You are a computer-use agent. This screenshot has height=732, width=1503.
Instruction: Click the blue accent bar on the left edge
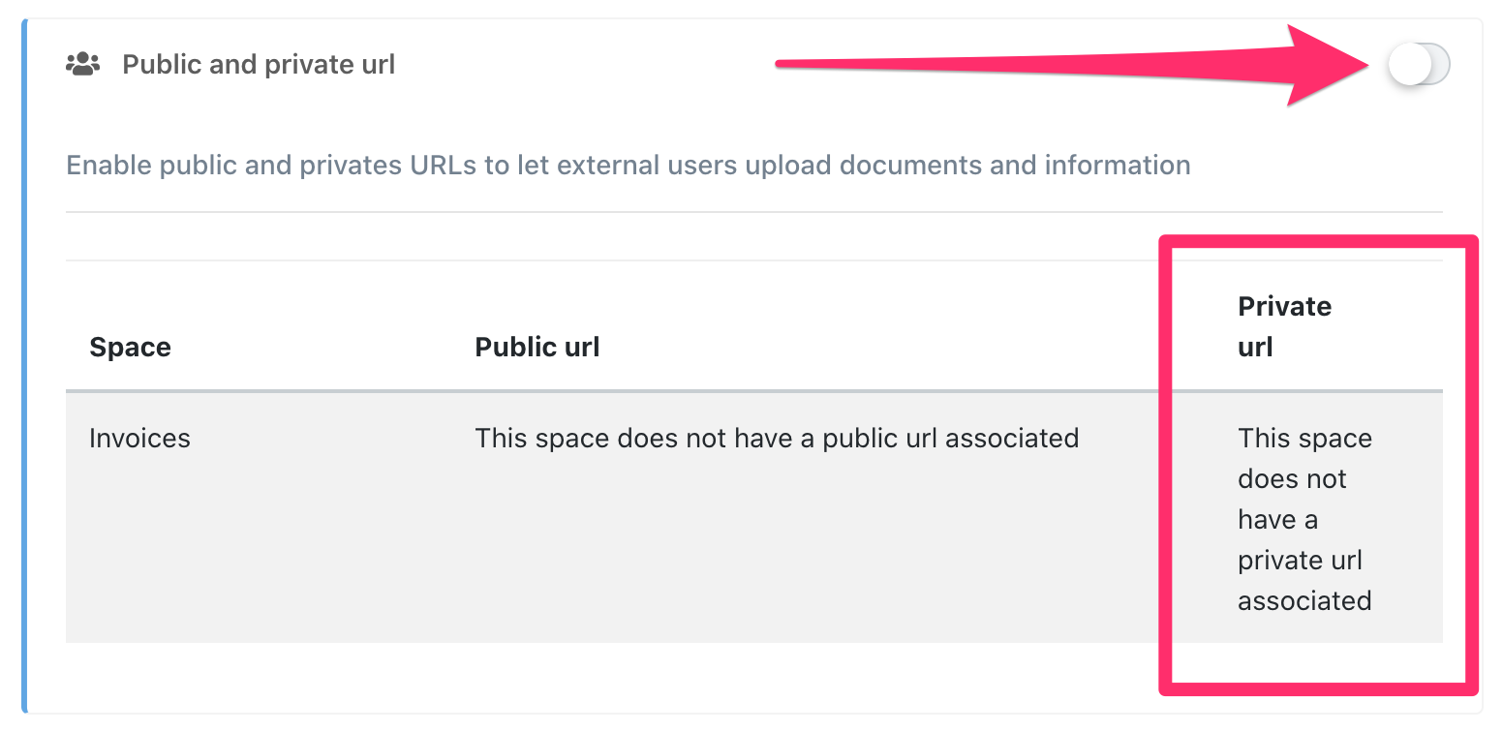pyautogui.click(x=22, y=366)
